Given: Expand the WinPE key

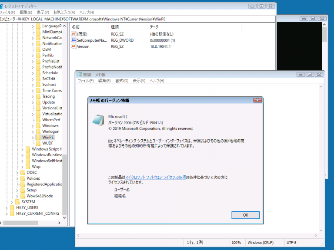Looking at the screenshot, I should (33, 138).
